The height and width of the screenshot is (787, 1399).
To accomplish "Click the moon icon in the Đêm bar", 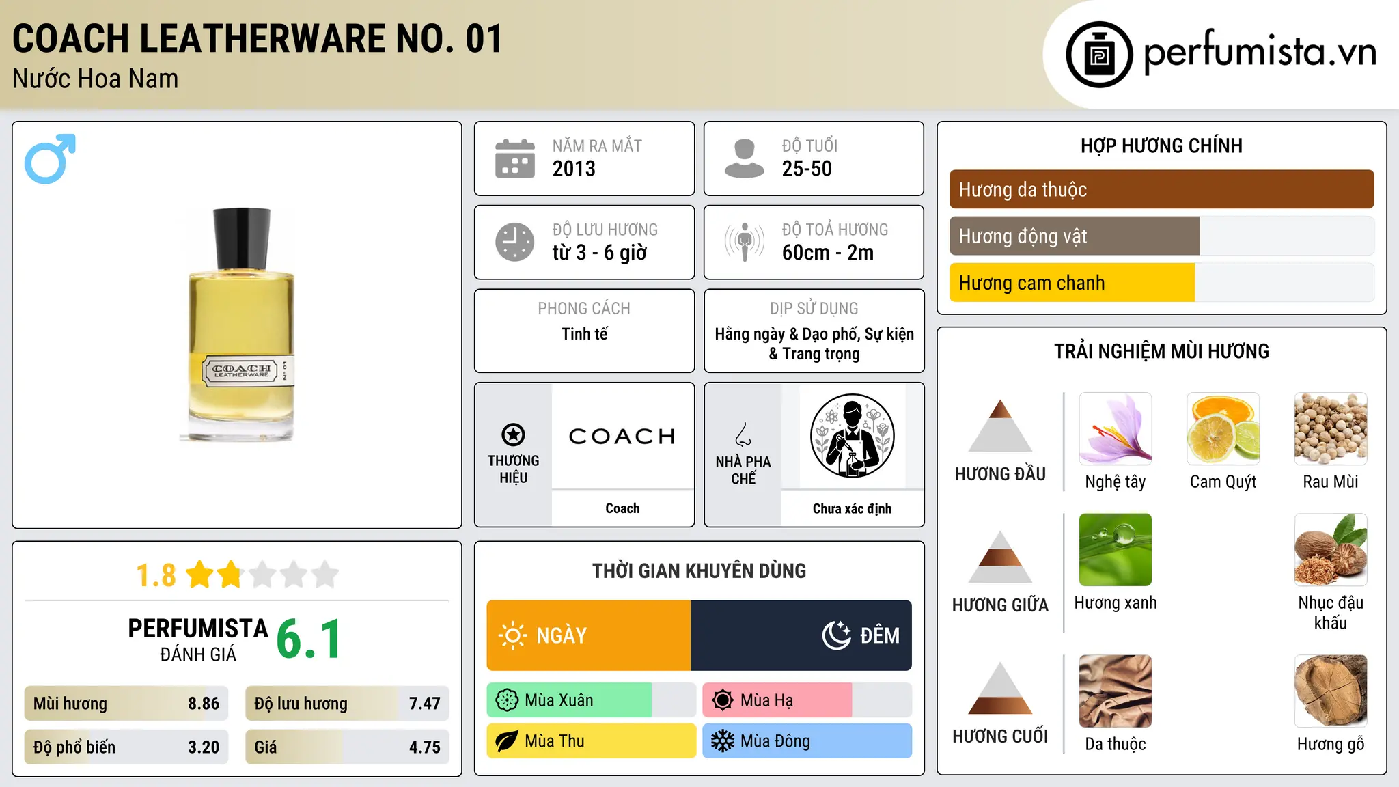I will pos(837,635).
